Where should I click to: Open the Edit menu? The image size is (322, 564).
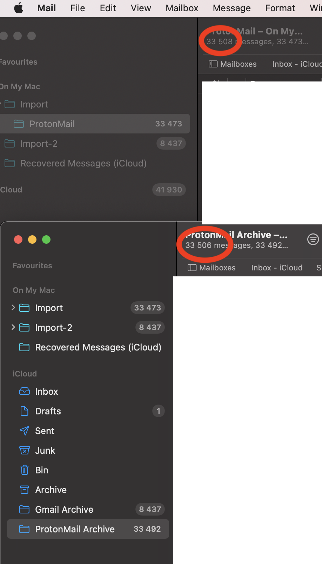click(108, 8)
